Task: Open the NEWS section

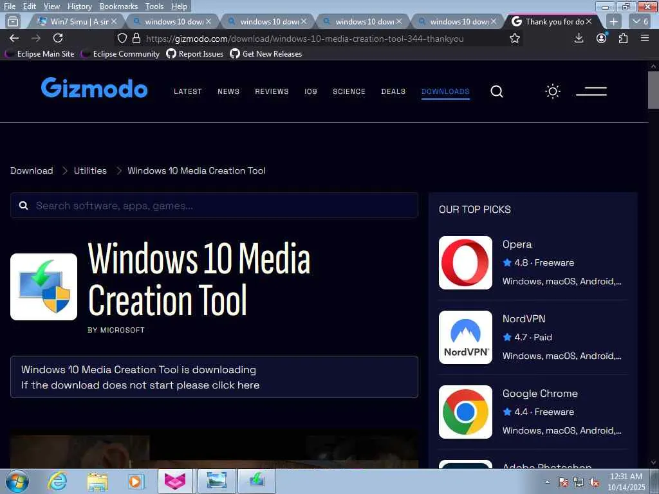Action: (x=228, y=91)
